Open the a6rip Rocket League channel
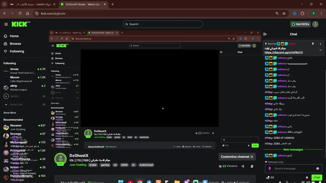This screenshot has width=326, height=183. pyautogui.click(x=24, y=88)
